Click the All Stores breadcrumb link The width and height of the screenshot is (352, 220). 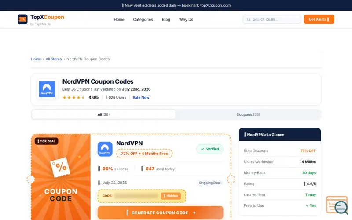click(x=54, y=59)
